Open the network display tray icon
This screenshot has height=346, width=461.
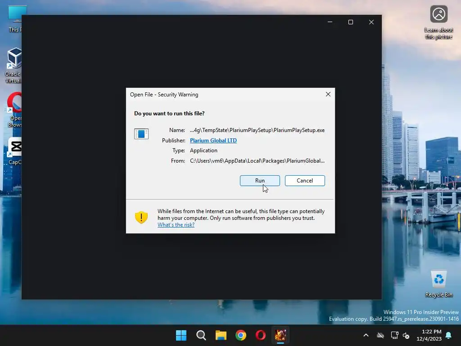coord(394,335)
